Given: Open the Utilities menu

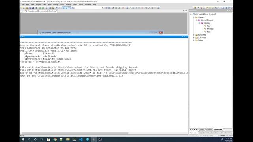Looking at the screenshot, I should [x=68, y=4].
